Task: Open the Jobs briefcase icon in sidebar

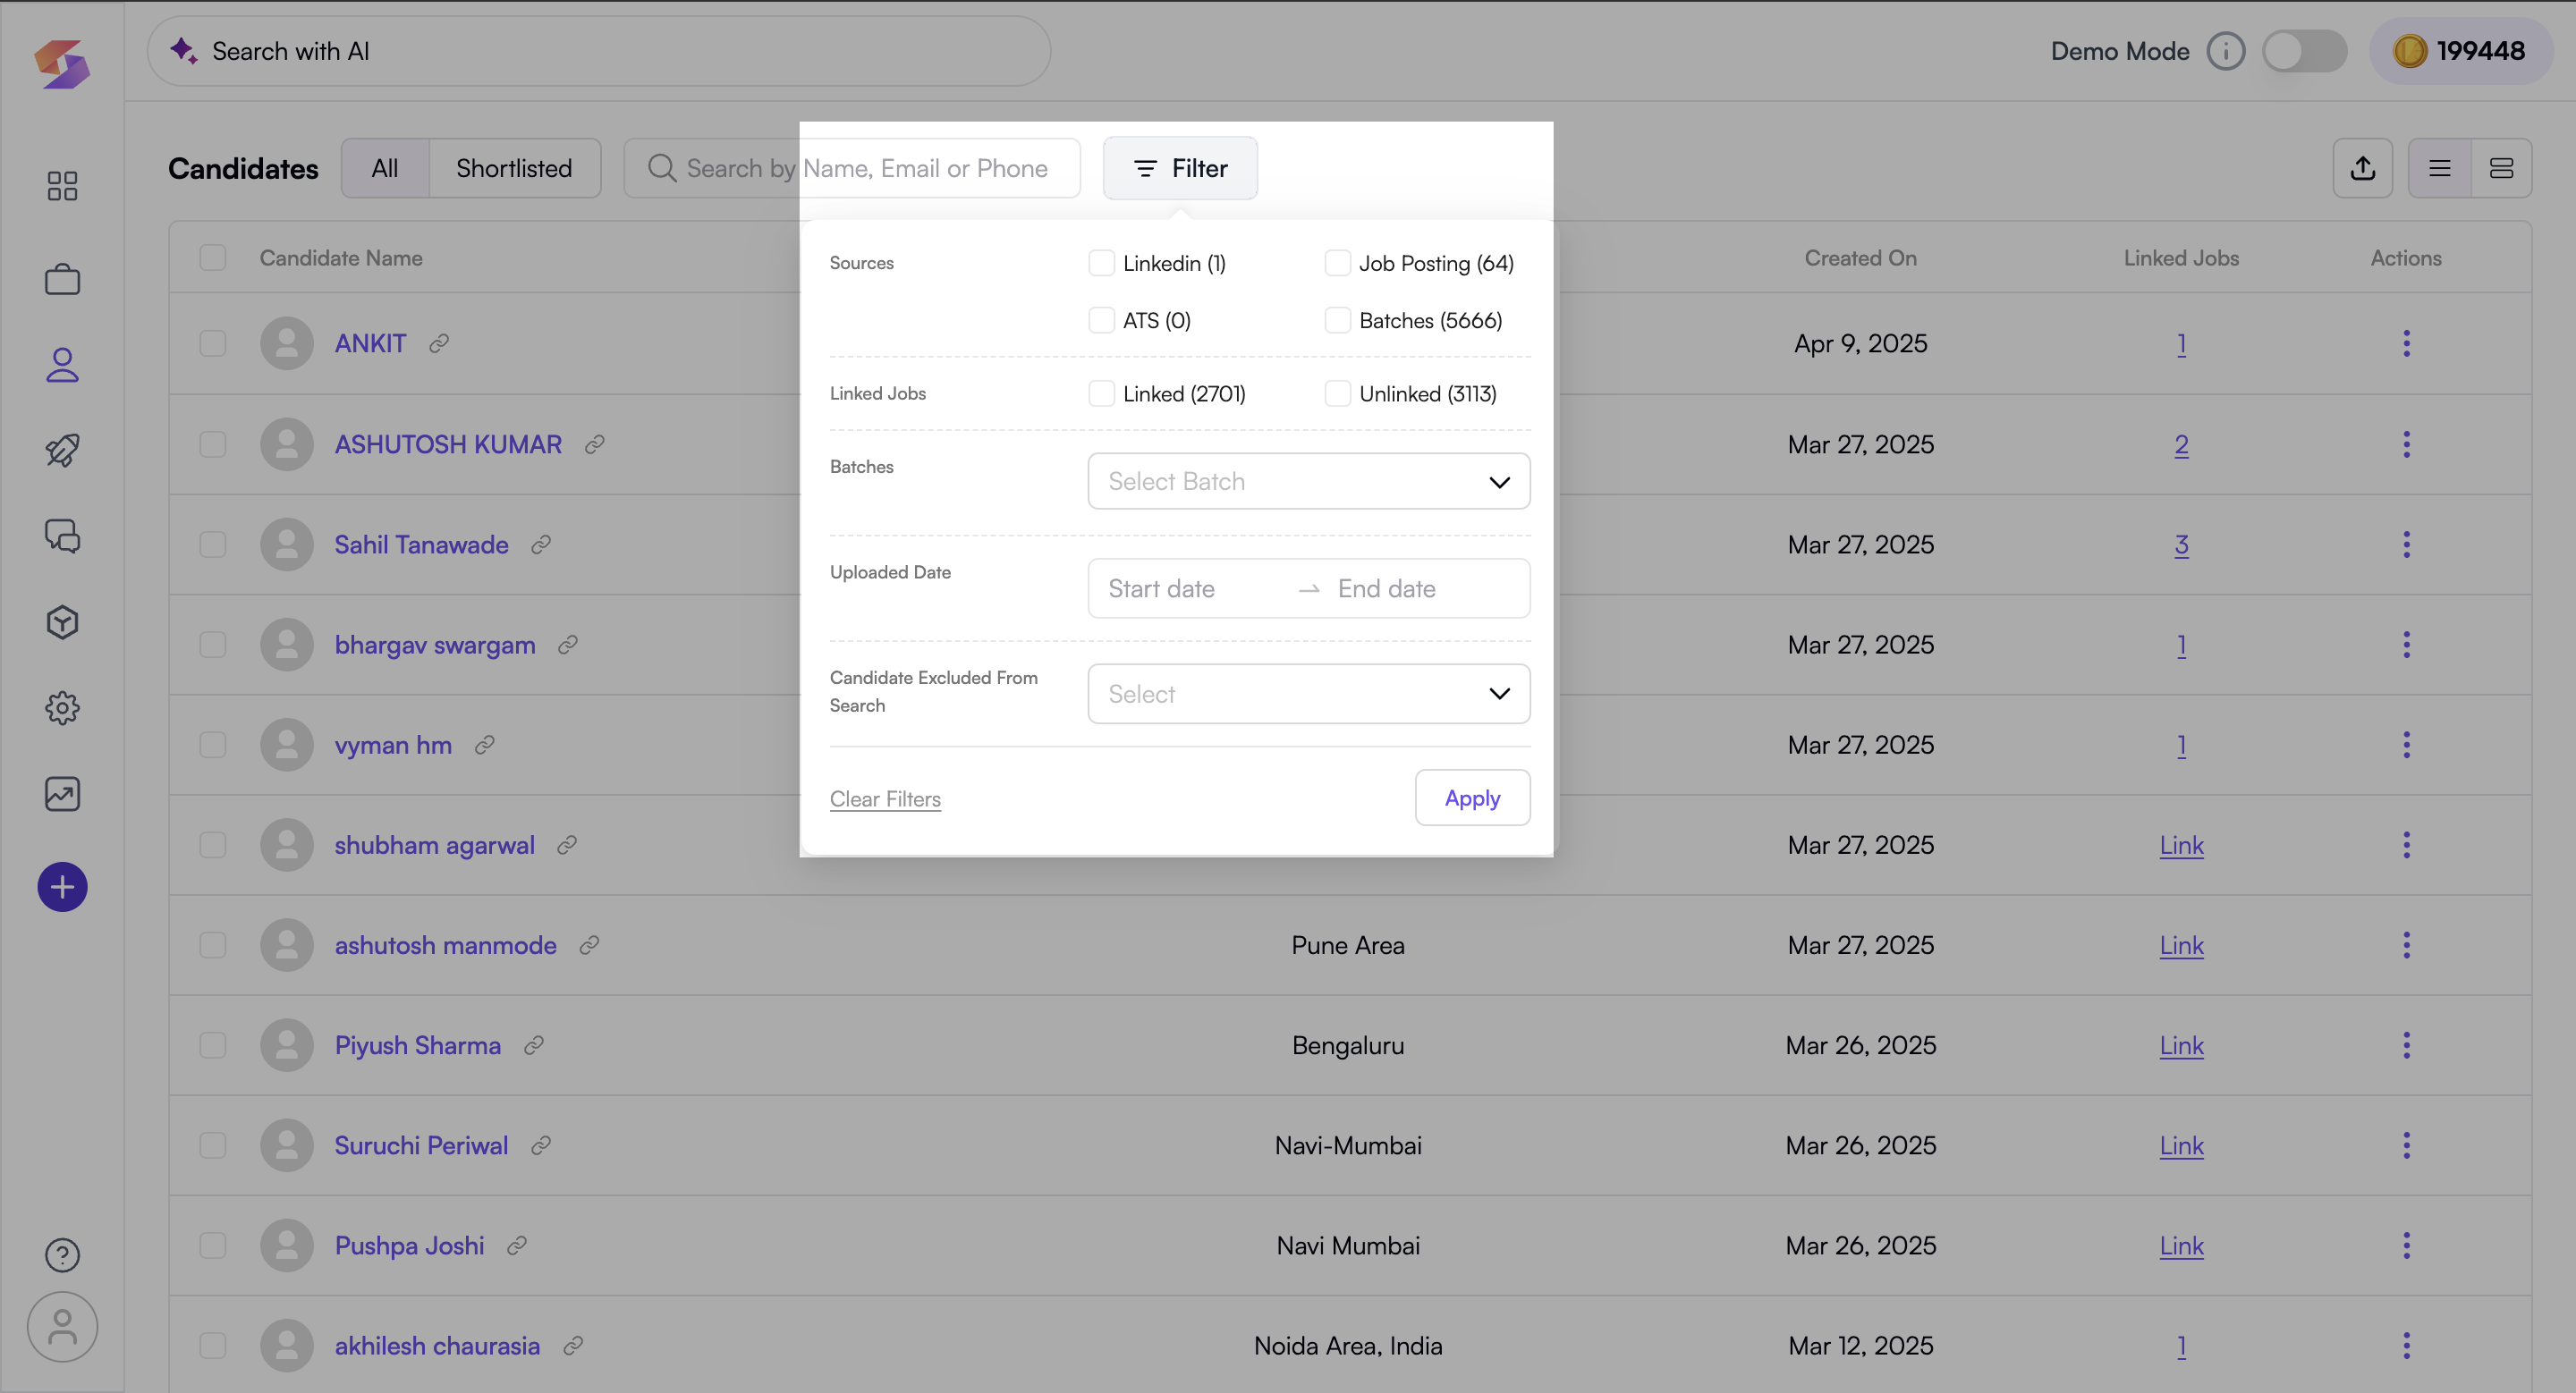Action: (x=62, y=280)
